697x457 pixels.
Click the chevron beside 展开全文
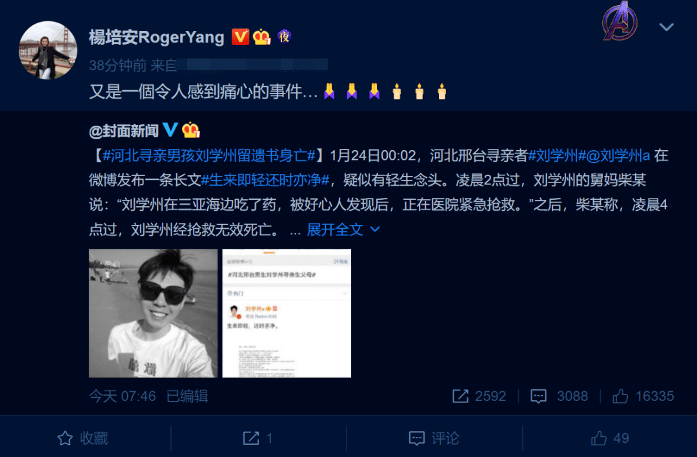point(375,229)
